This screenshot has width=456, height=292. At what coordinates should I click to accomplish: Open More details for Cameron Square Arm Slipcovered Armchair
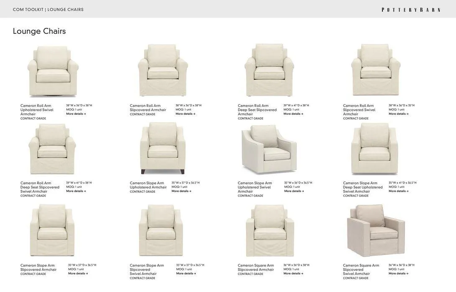tap(293, 273)
